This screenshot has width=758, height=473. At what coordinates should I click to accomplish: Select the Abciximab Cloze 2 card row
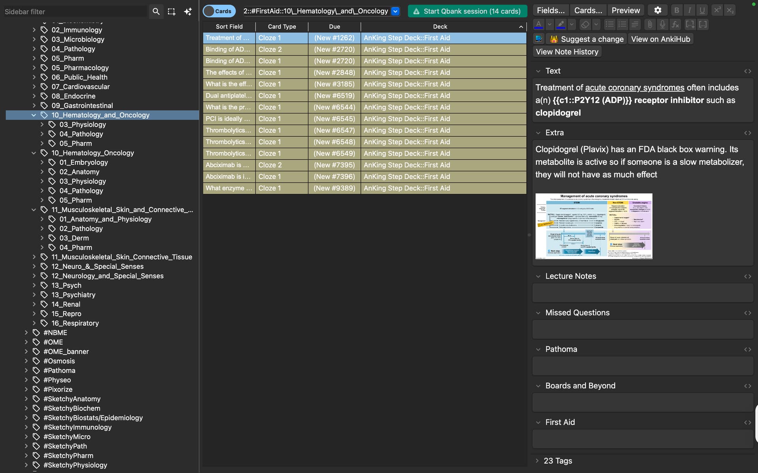(364, 165)
